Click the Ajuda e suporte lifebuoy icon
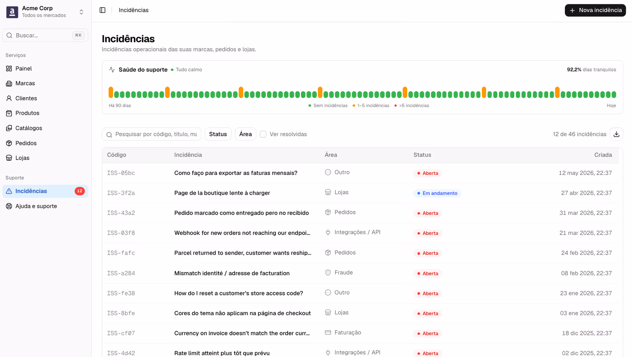 pyautogui.click(x=9, y=206)
